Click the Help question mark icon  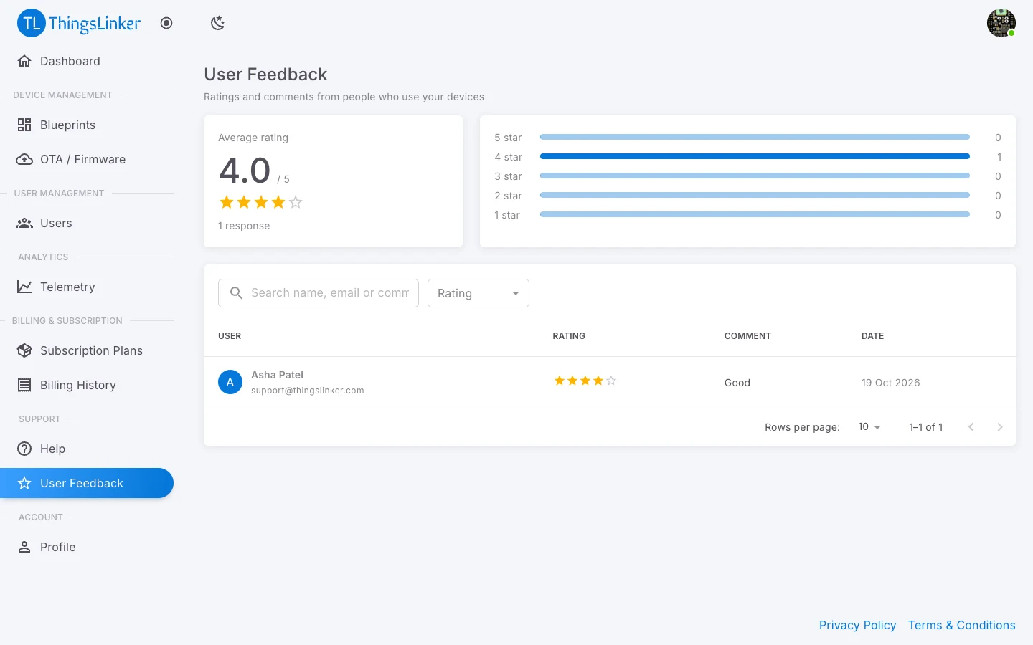coord(24,449)
